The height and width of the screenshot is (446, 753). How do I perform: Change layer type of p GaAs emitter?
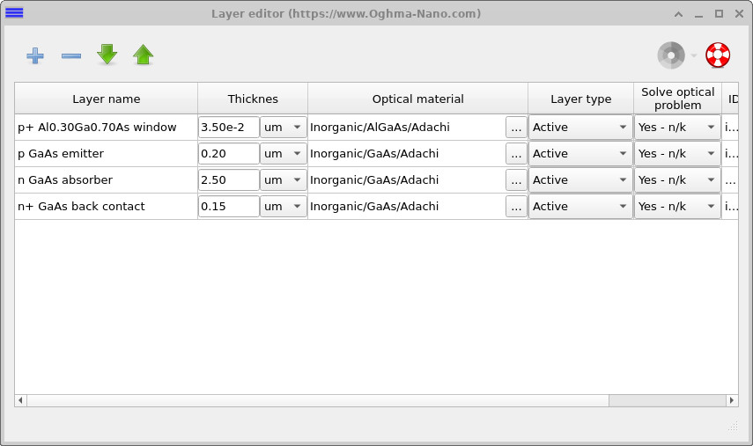pos(580,153)
